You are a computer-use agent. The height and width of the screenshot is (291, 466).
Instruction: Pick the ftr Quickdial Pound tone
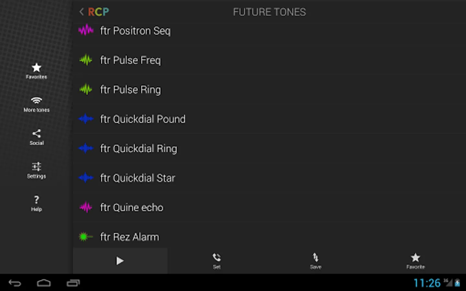(x=143, y=119)
